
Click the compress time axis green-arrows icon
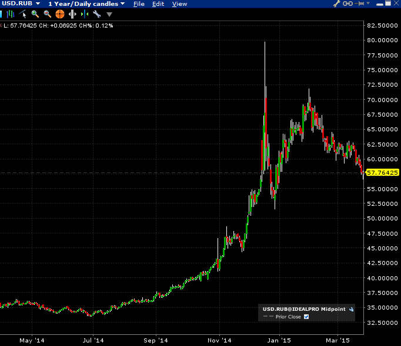(x=85, y=14)
